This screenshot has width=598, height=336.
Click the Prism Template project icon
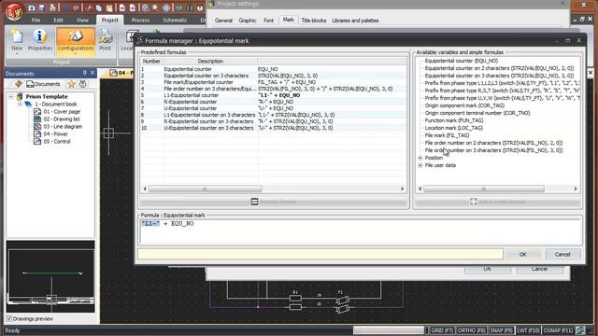click(x=20, y=96)
